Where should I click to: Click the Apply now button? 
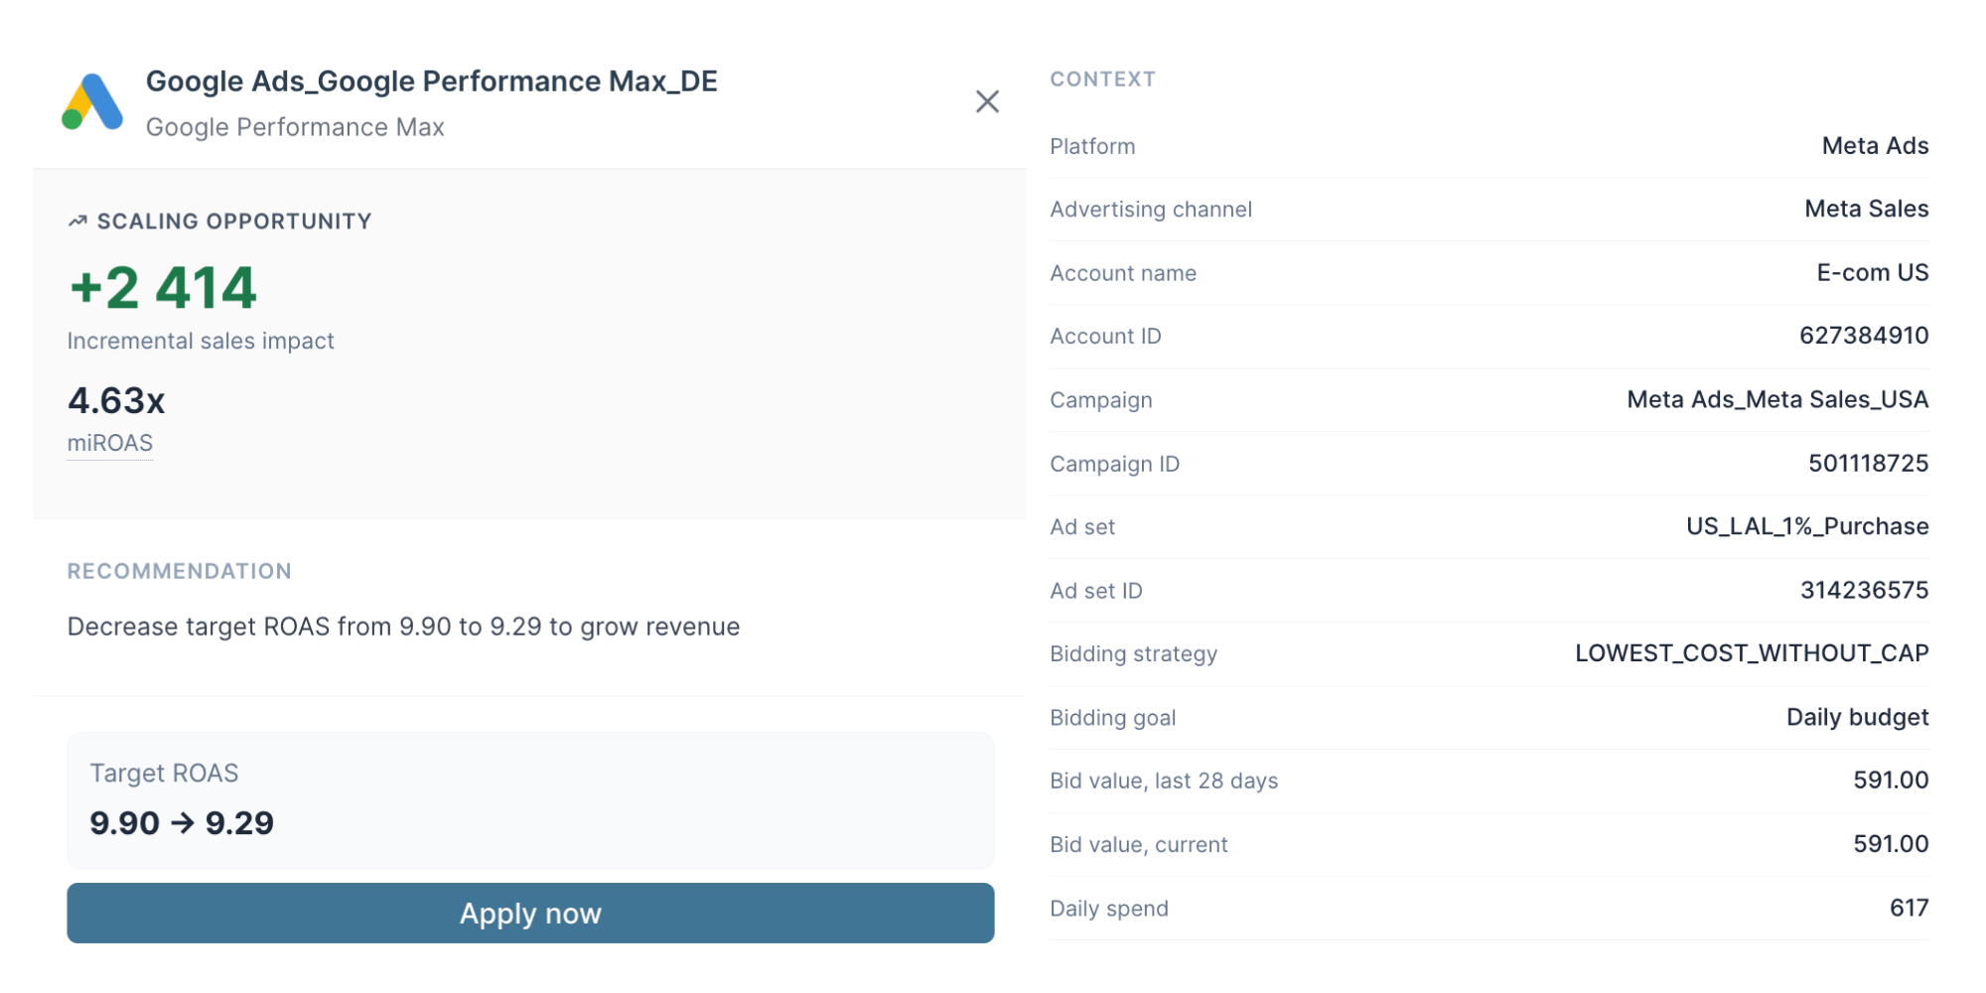point(530,913)
